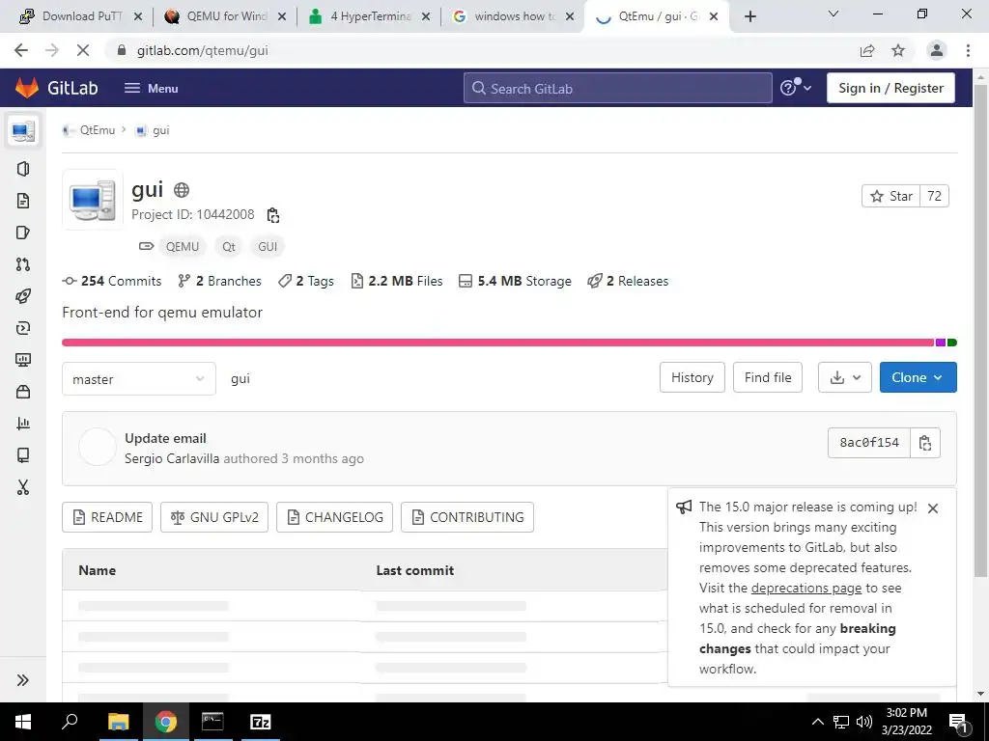The width and height of the screenshot is (989, 741).
Task: Click the Chrome address bar URL
Action: [203, 50]
